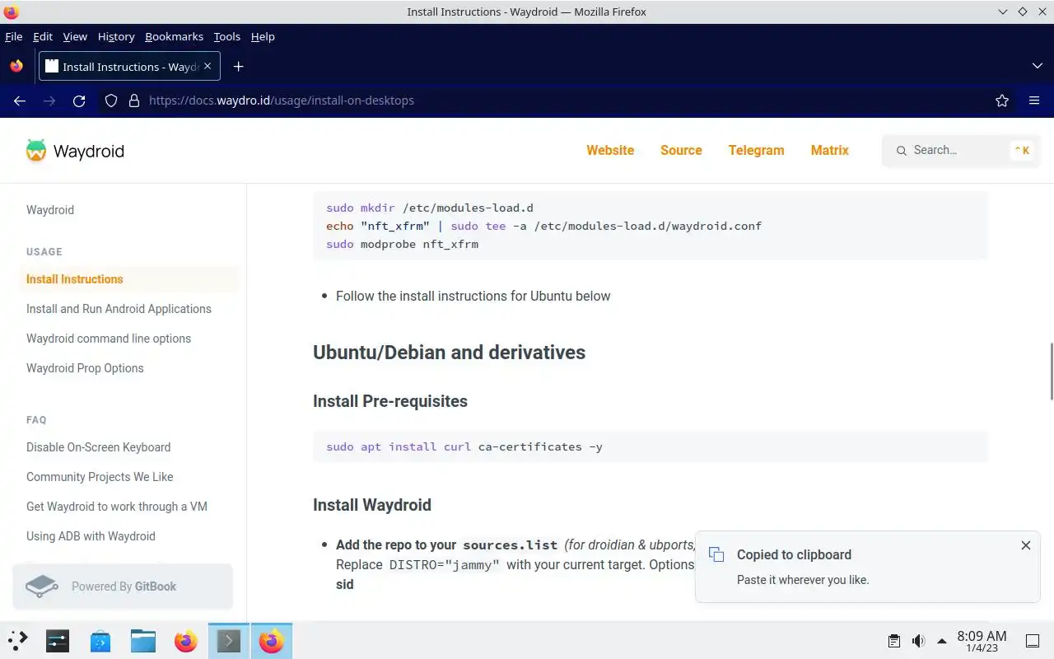This screenshot has width=1054, height=659.
Task: Click the Install Waydroid heading
Action: click(372, 505)
